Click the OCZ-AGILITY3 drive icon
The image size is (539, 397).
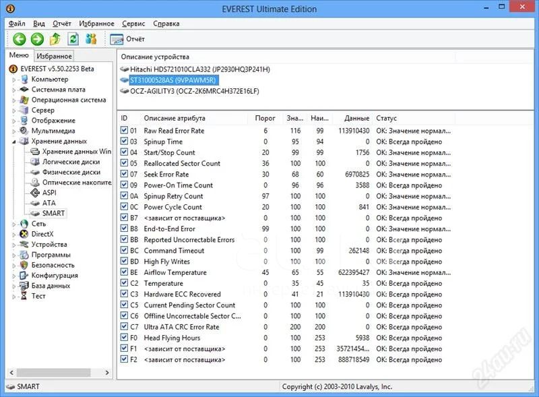(x=125, y=91)
